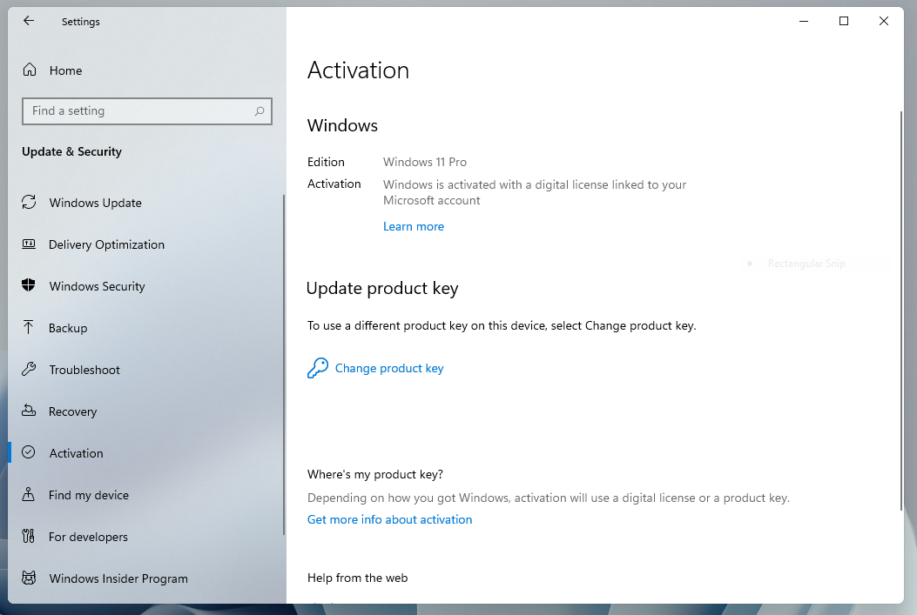Open Windows Insider Program page
This screenshot has width=917, height=615.
(x=146, y=578)
